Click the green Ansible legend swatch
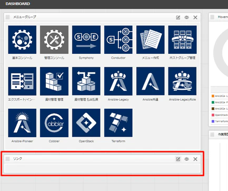 pyautogui.click(x=213, y=102)
